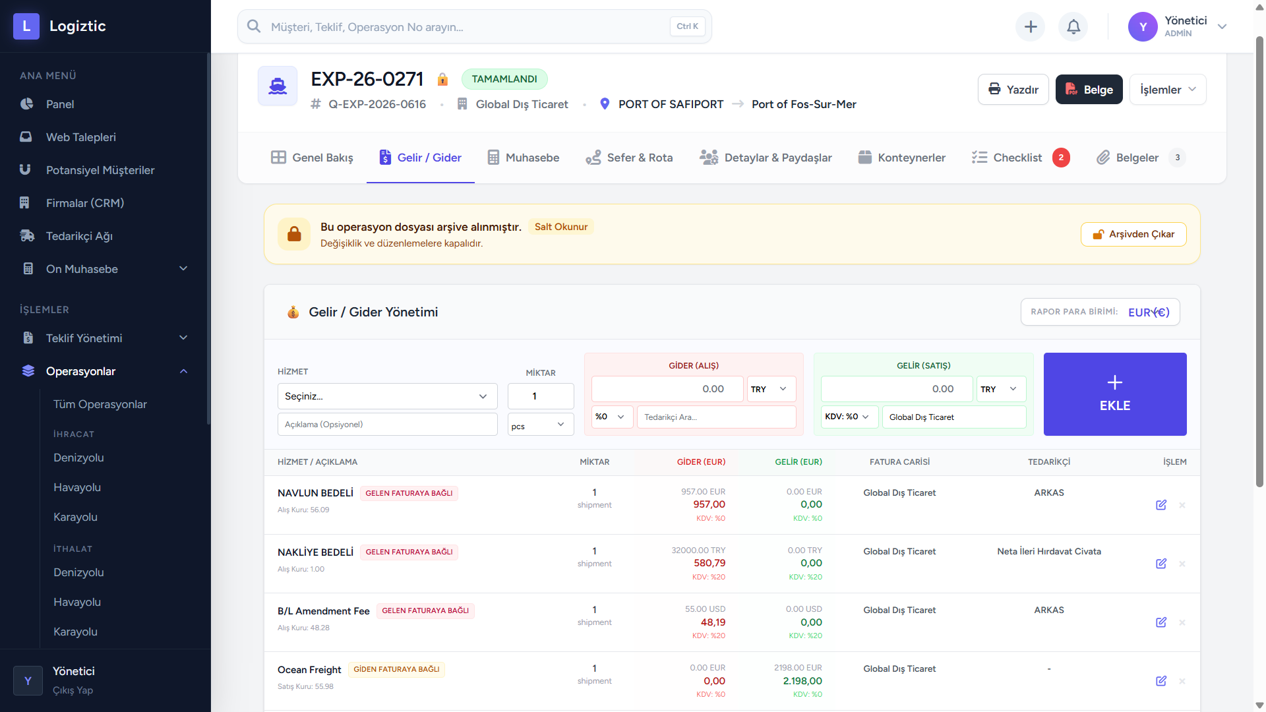
Task: Expand the Teklif Yönetimi menu
Action: (x=105, y=338)
